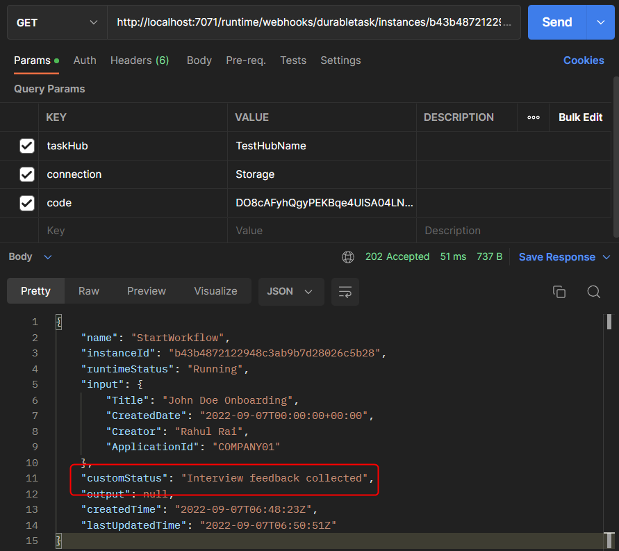
Task: Click the response body vertical scrollbar
Action: (x=609, y=322)
